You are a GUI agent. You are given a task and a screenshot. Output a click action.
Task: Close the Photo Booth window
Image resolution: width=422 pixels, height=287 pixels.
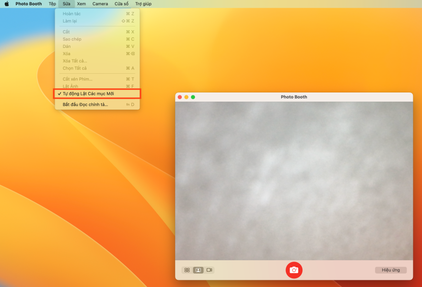pyautogui.click(x=180, y=97)
